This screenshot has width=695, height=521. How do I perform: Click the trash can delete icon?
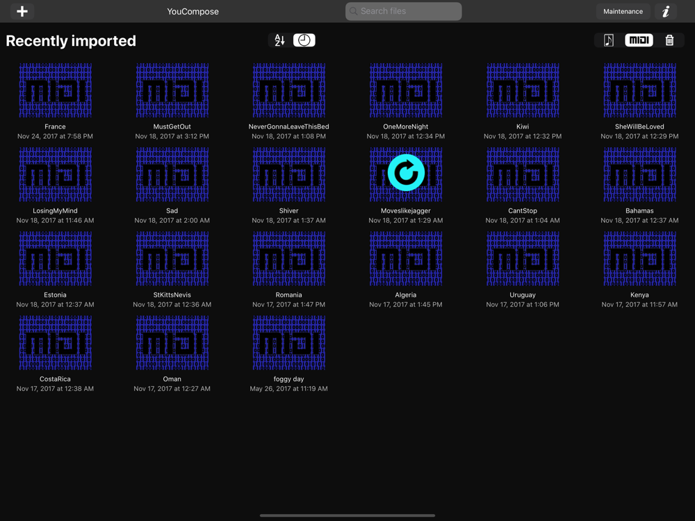click(669, 40)
